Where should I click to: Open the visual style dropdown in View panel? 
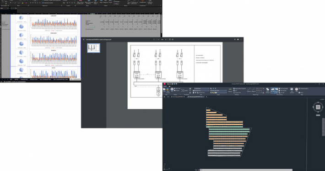(200, 88)
